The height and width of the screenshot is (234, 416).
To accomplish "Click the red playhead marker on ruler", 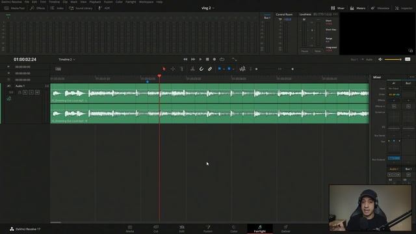I will pyautogui.click(x=159, y=76).
